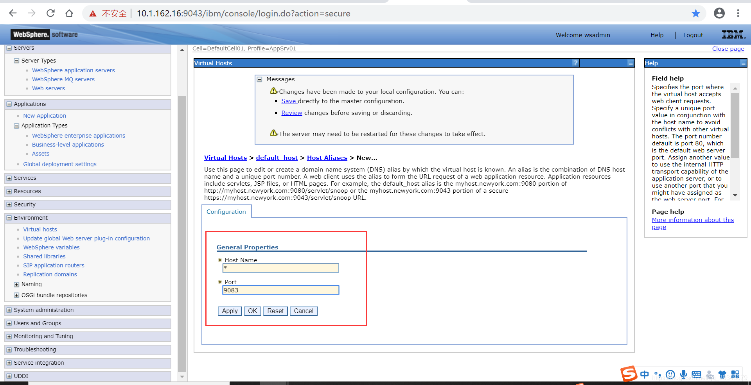Click Help in the top banner

point(657,35)
